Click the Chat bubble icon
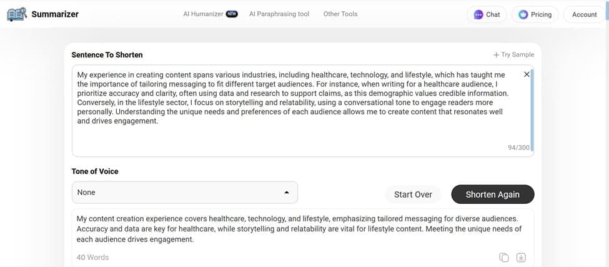 [x=479, y=14]
